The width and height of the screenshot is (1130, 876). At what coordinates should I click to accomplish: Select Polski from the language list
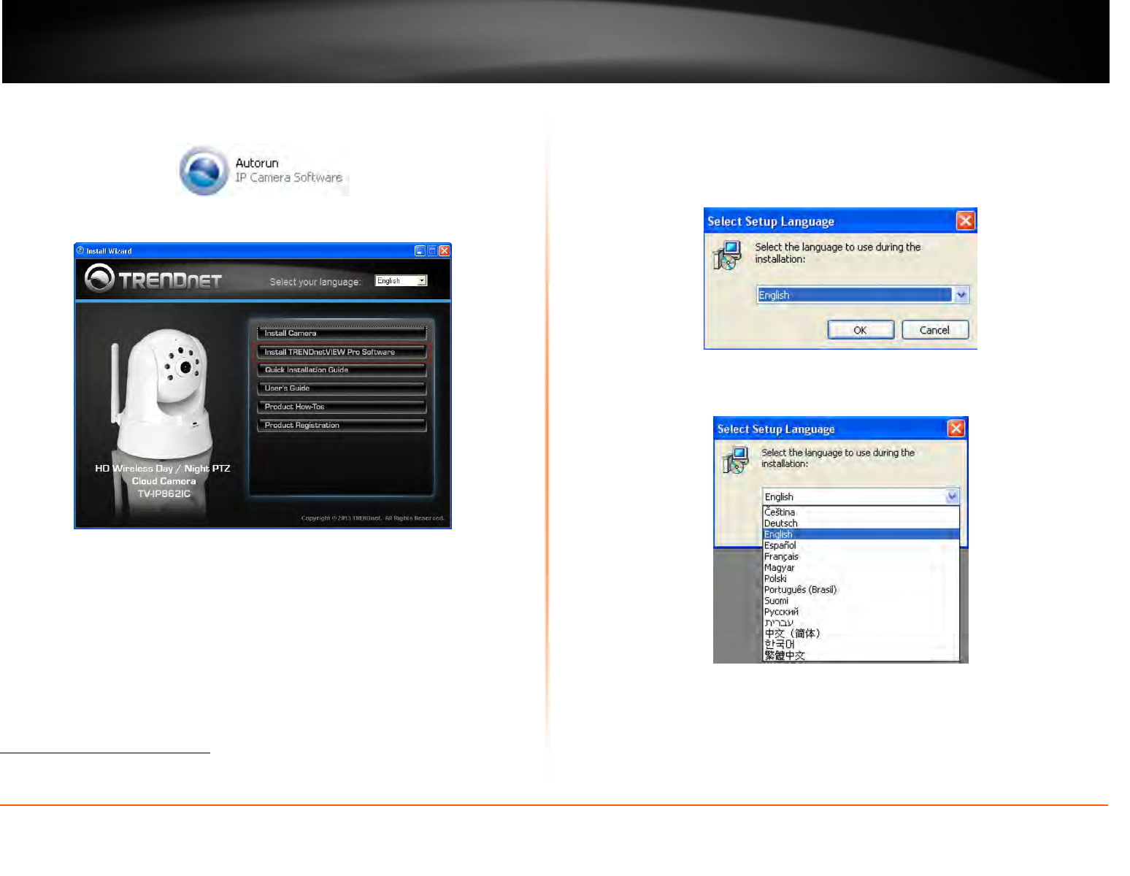pyautogui.click(x=861, y=578)
